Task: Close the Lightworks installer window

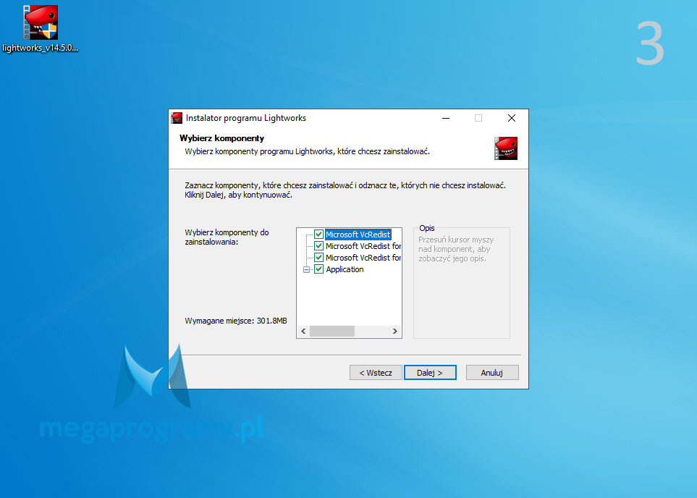Action: 512,118
